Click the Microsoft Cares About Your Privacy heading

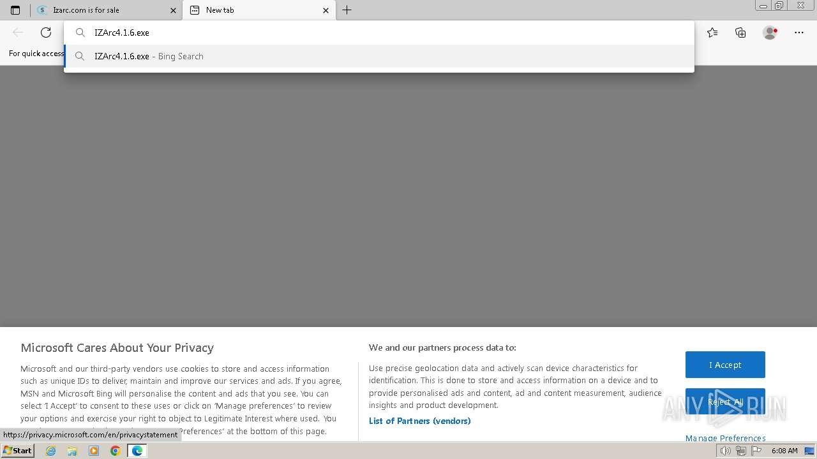click(x=117, y=347)
